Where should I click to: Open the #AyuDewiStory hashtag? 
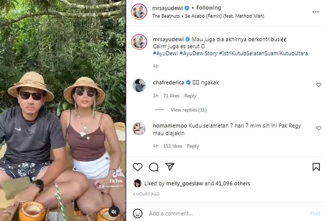tap(199, 54)
